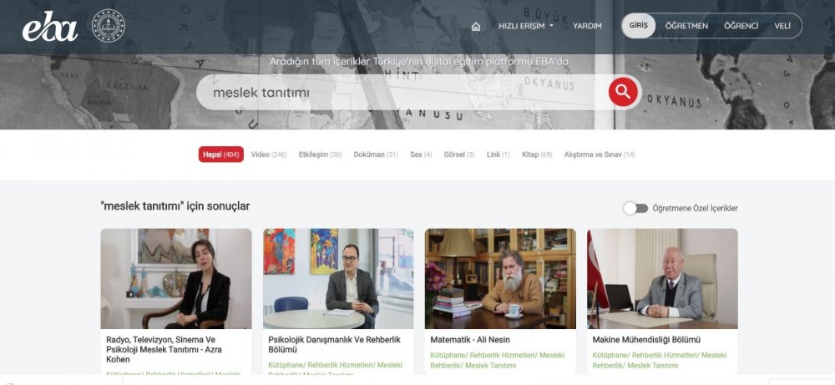The image size is (835, 385).
Task: Select the Giriş button
Action: pos(639,26)
